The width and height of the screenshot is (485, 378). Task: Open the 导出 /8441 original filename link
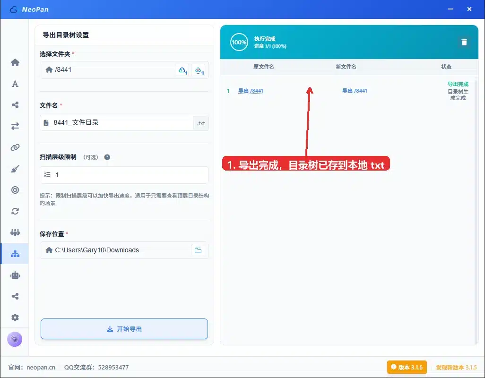pos(251,91)
